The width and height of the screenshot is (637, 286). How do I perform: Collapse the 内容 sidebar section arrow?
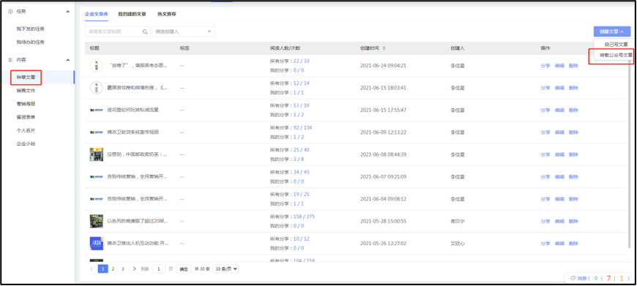click(68, 60)
